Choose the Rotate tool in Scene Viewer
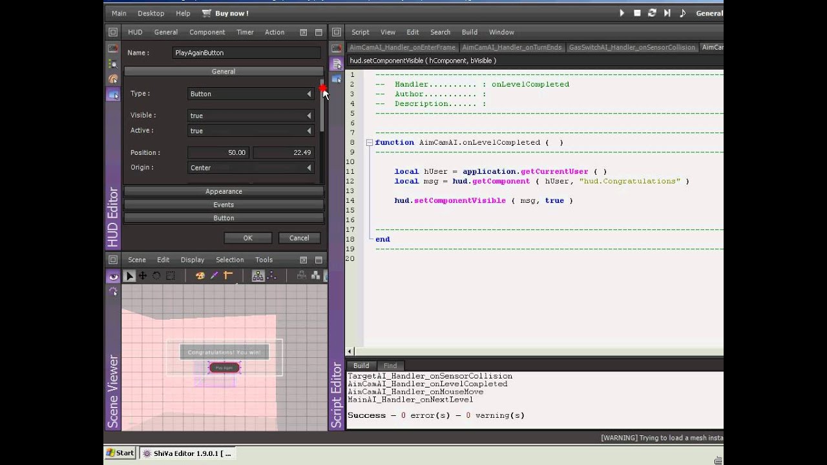 pyautogui.click(x=156, y=276)
